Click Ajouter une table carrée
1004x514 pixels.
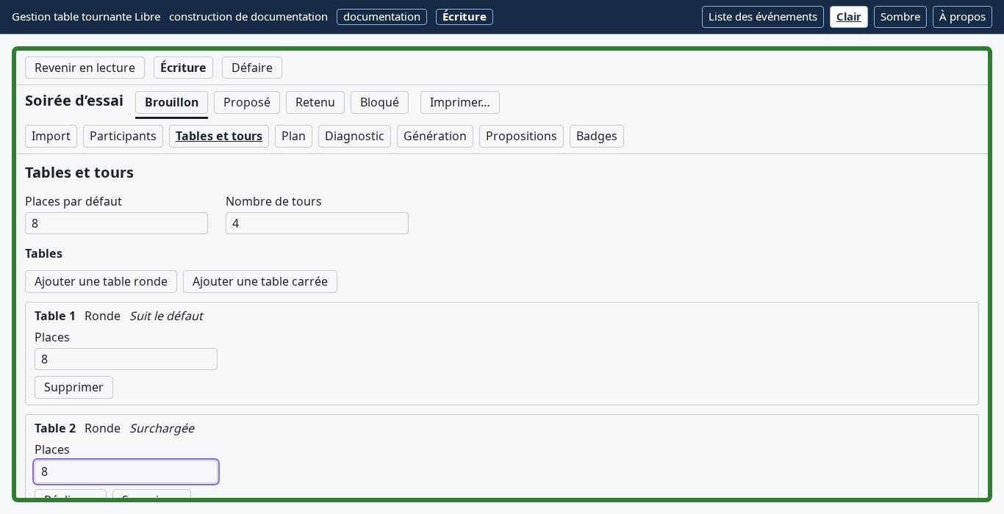tap(260, 281)
